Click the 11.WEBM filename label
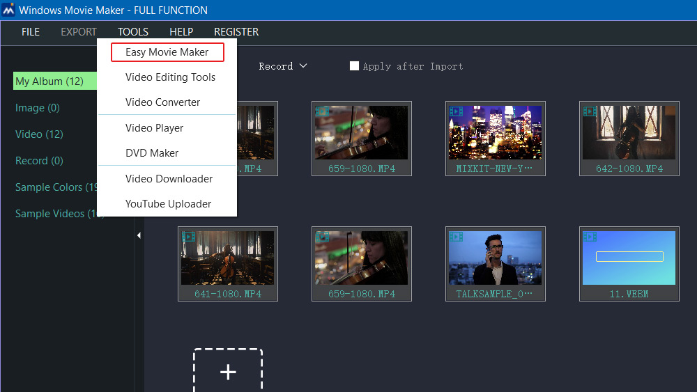This screenshot has width=697, height=392. 629,294
